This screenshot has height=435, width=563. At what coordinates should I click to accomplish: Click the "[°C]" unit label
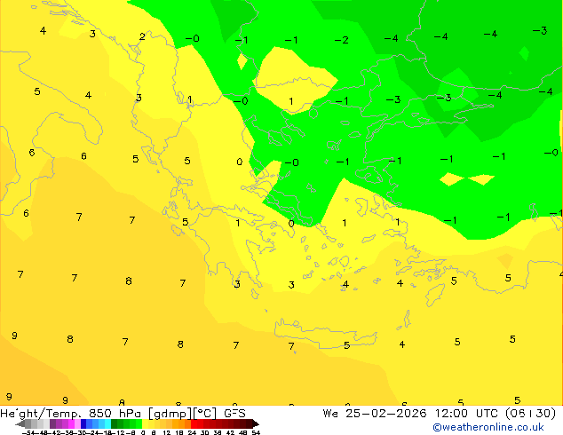click(205, 414)
